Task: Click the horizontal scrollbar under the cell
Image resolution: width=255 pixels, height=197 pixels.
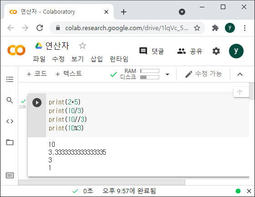Action: [x=102, y=182]
